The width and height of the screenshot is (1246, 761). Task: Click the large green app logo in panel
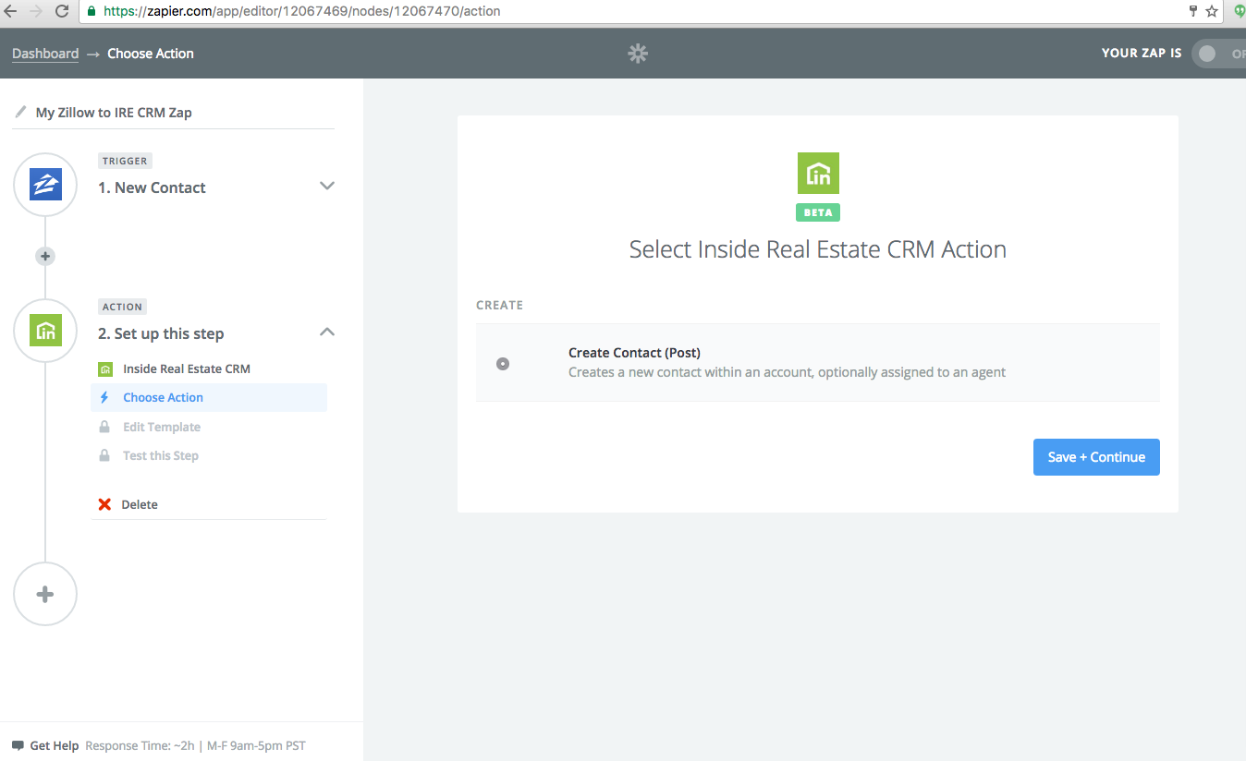pyautogui.click(x=818, y=174)
